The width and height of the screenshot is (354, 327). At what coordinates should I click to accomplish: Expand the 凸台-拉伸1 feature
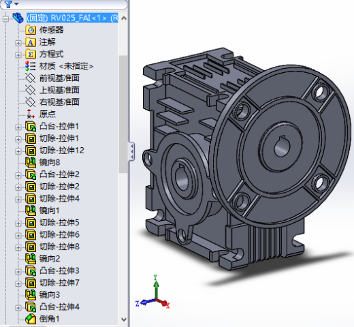[x=18, y=127]
